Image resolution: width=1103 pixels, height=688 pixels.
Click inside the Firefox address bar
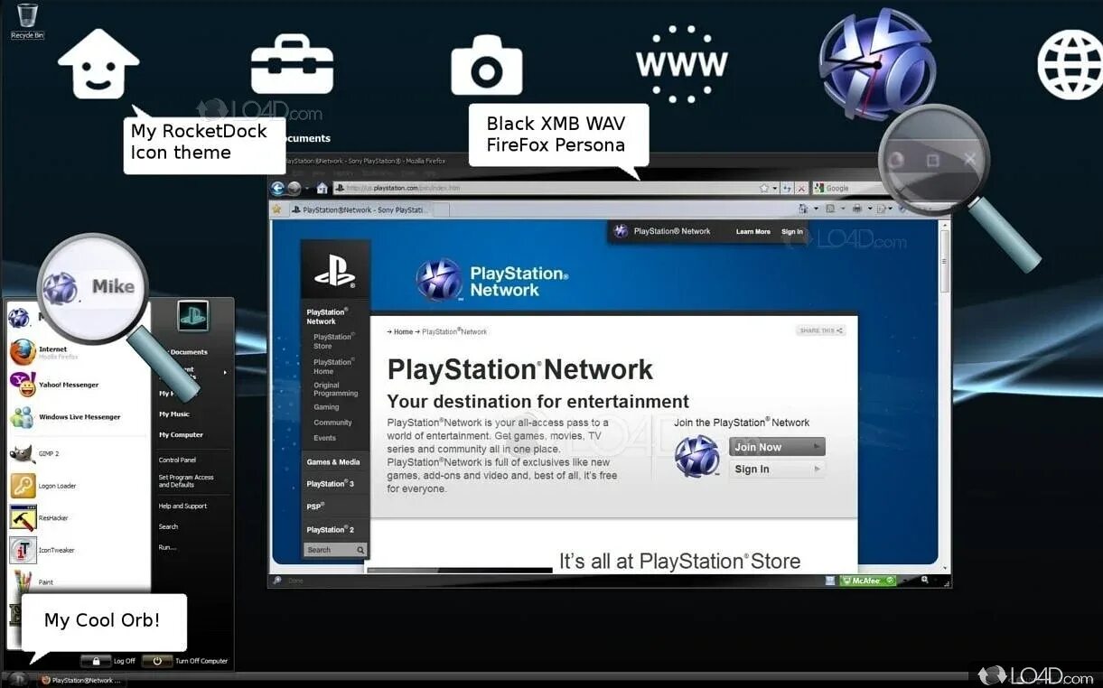pyautogui.click(x=542, y=188)
